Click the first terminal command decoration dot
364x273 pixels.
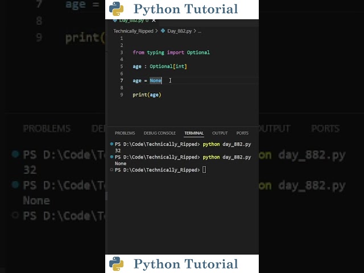[x=111, y=144]
